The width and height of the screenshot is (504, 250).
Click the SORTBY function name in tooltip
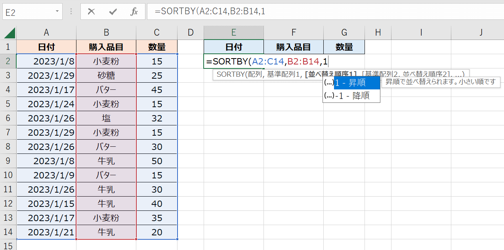point(230,74)
